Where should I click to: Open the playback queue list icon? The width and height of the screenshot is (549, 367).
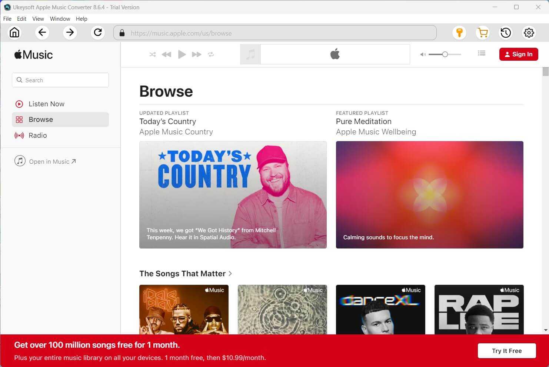point(482,53)
